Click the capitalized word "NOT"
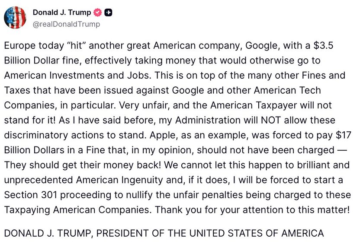The height and width of the screenshot is (244, 363). (271, 120)
